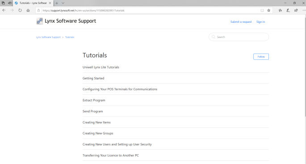
Task: Open the browser home page
Action: [28, 10]
